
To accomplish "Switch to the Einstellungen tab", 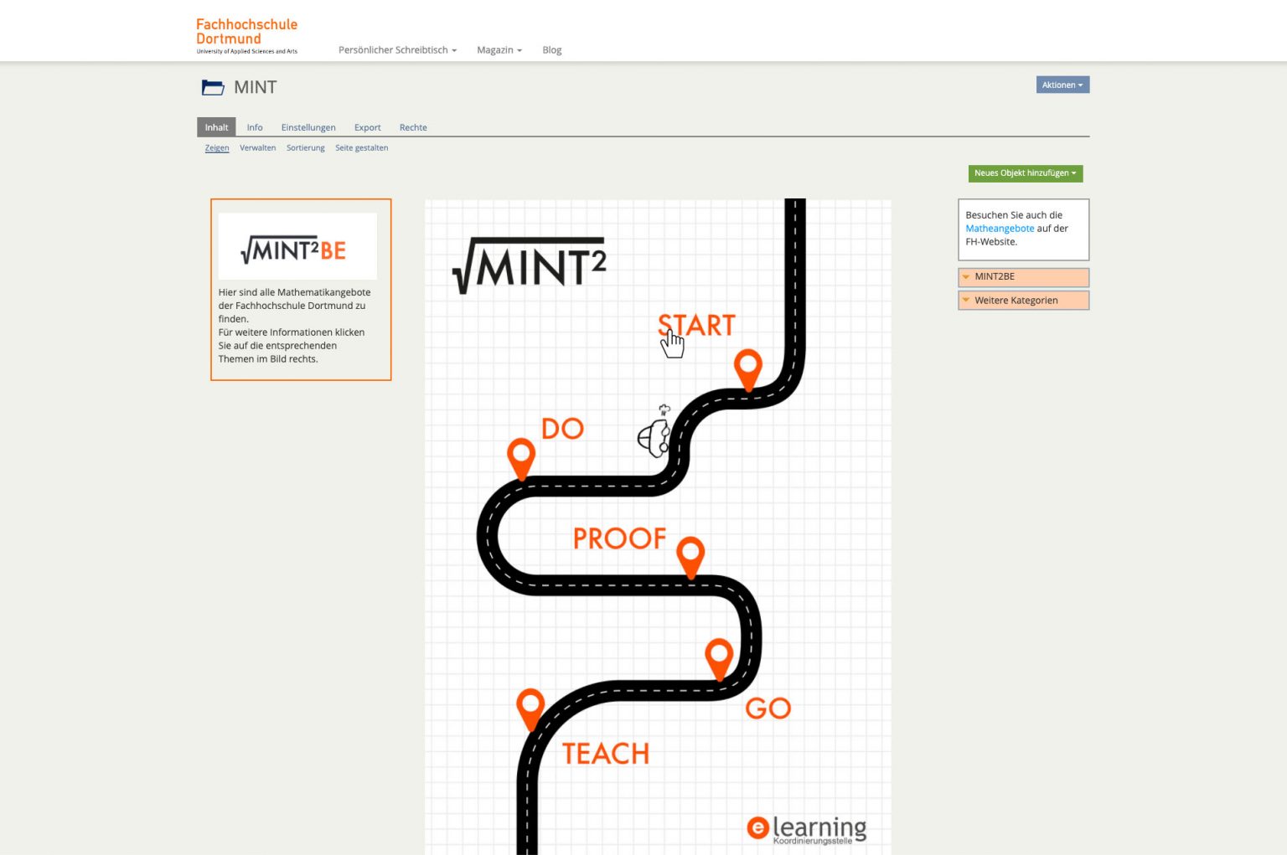I will [x=308, y=127].
